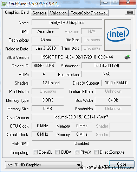Click the Subvendor field Toshiba (1179)
The image size is (137, 172).
106,66
